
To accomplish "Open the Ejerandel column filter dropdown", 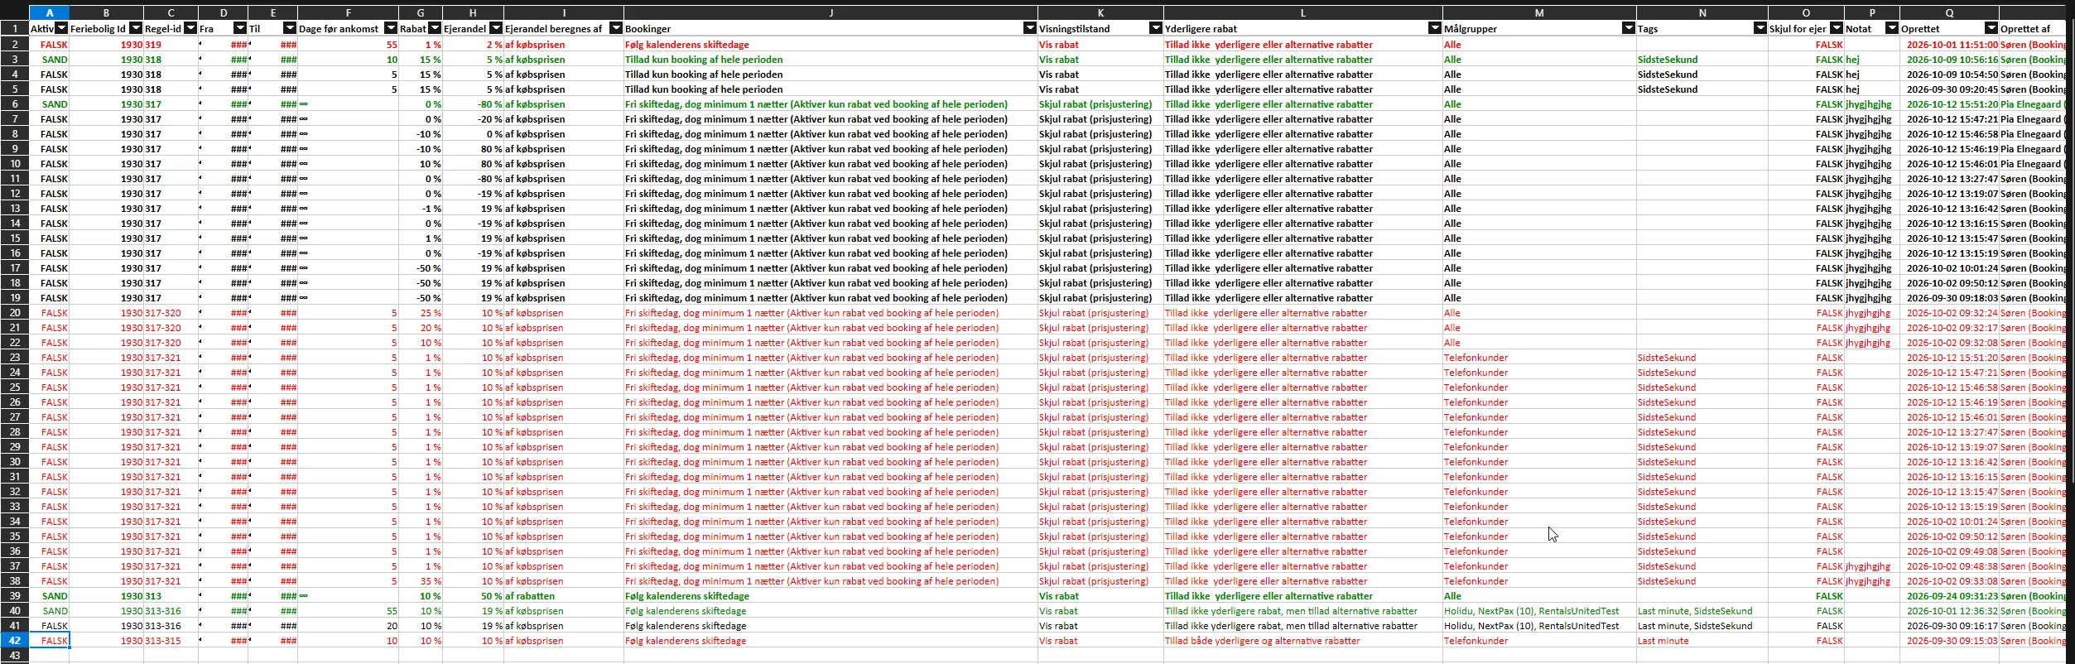I will 496,28.
